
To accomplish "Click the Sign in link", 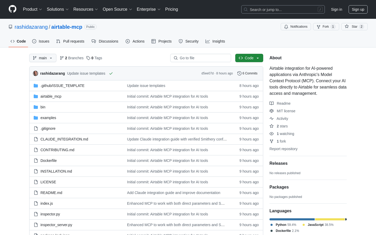I will (x=337, y=9).
